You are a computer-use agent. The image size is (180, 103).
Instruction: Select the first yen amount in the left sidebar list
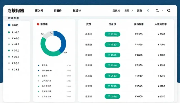[16, 32]
